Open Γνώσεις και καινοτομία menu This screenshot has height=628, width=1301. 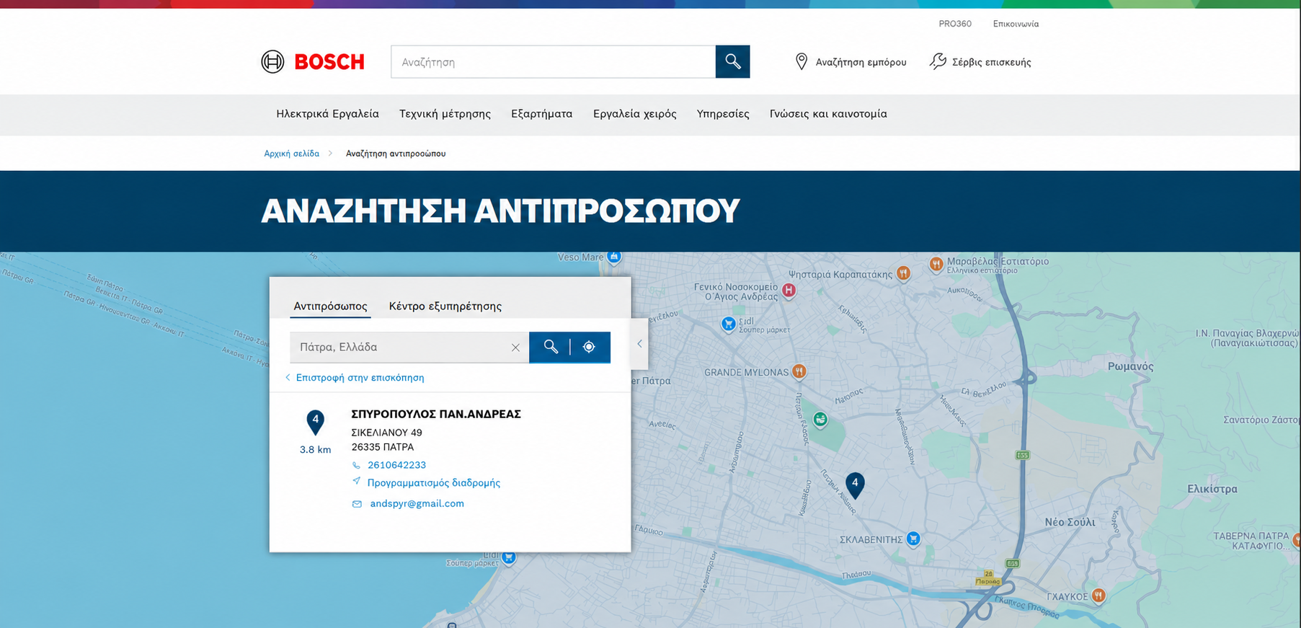pos(828,114)
